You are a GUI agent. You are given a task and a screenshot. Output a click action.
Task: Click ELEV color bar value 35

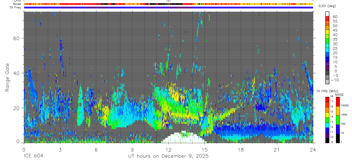(x=335, y=39)
